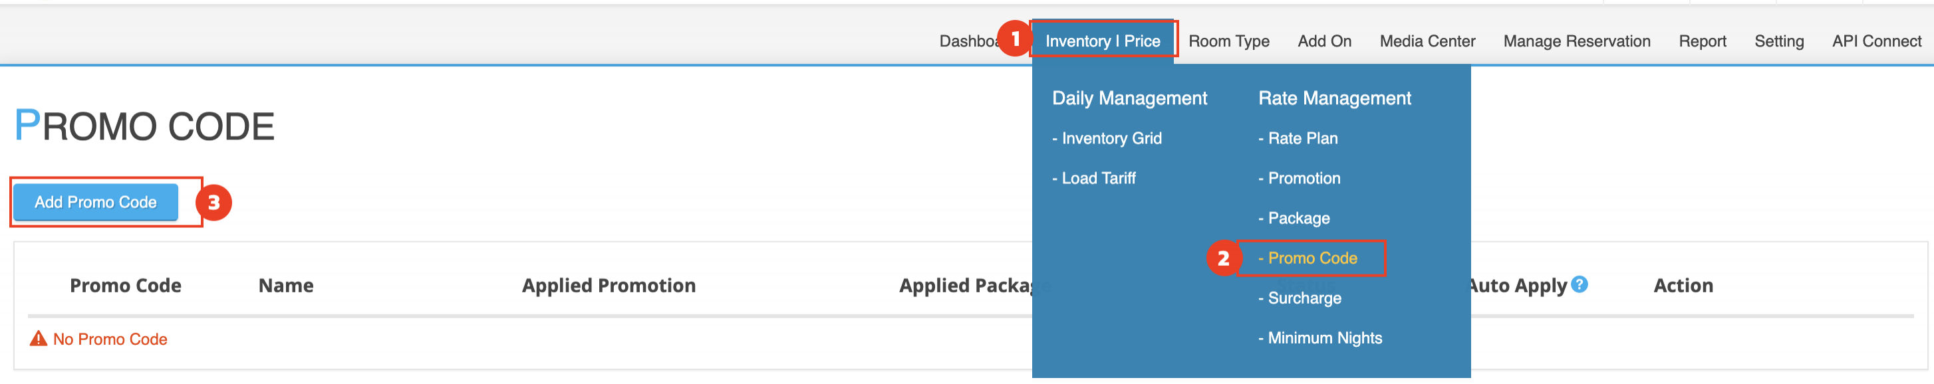Open Media Center in top navigation
Viewport: 1934px width, 384px height.
(1427, 41)
